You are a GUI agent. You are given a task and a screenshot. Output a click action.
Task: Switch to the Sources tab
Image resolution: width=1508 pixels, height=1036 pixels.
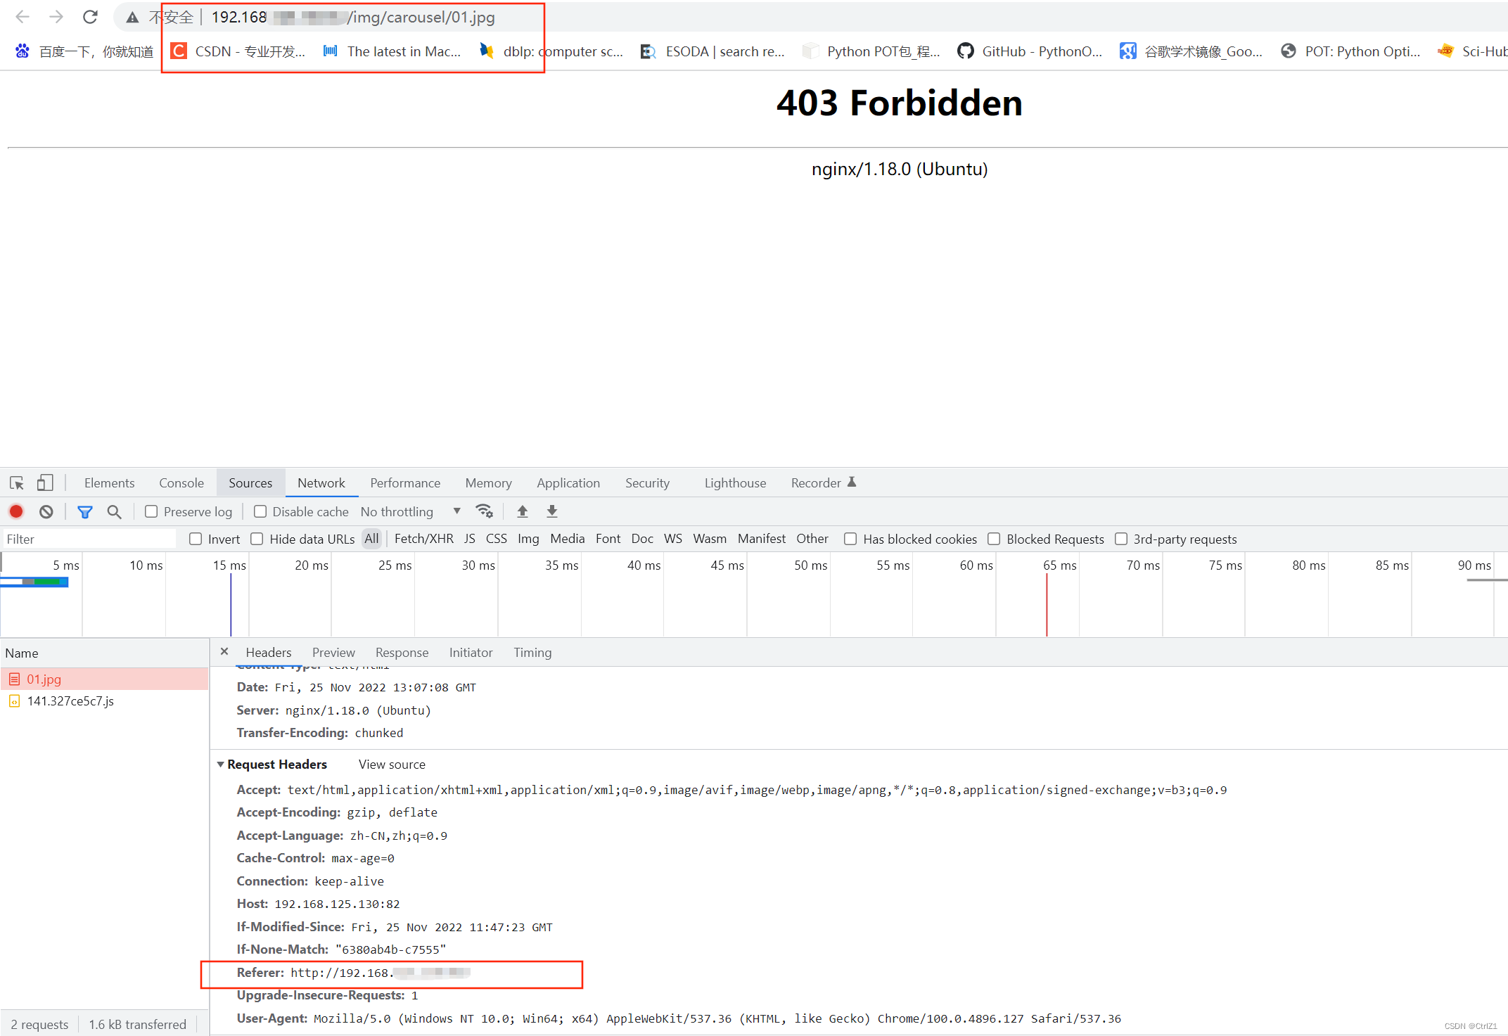click(x=250, y=483)
